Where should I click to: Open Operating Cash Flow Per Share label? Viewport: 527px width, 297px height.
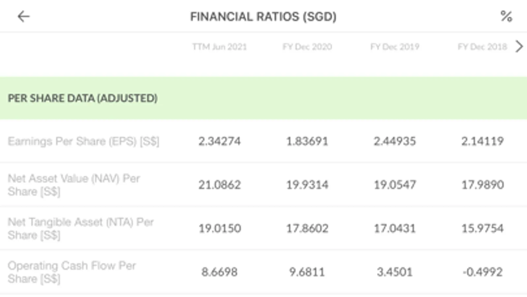[72, 272]
